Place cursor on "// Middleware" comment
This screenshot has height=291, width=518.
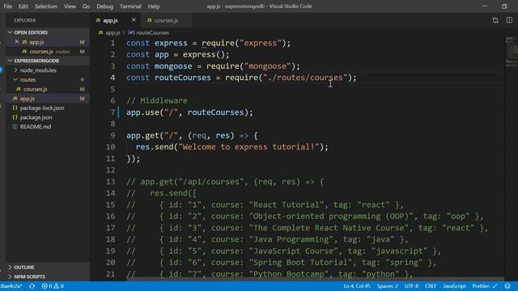point(156,100)
